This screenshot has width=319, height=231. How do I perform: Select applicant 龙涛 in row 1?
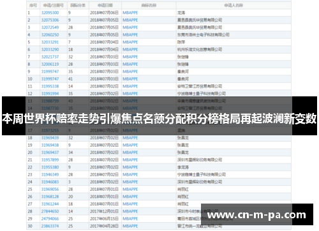click(181, 13)
